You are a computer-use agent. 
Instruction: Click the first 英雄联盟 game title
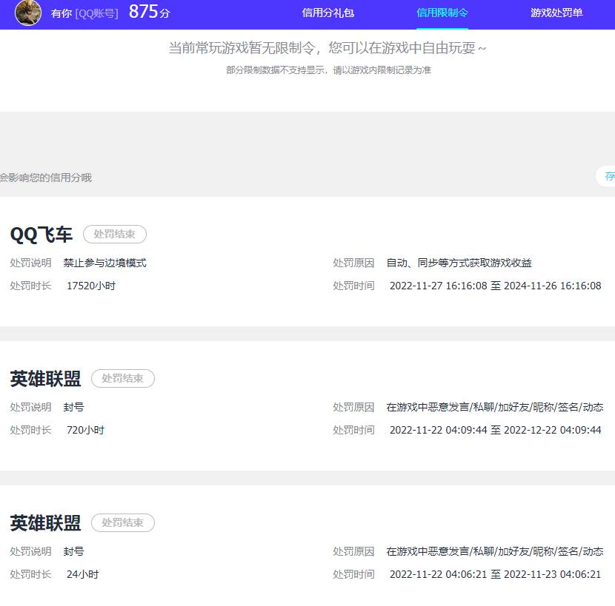pyautogui.click(x=44, y=378)
